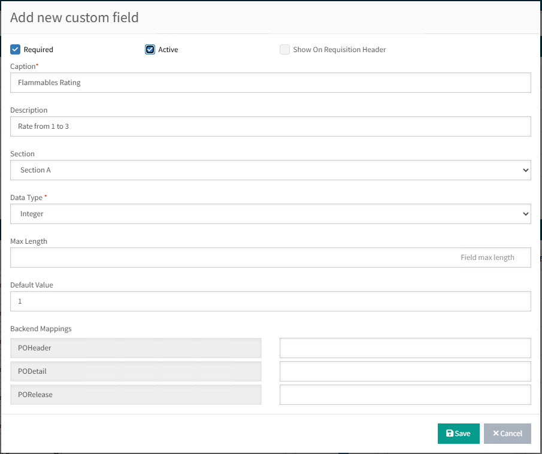This screenshot has height=454, width=542.
Task: Click the mapping value field next to POHeader
Action: 405,348
